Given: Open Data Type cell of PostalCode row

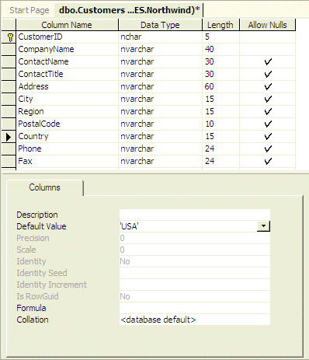Looking at the screenshot, I should pyautogui.click(x=160, y=124).
